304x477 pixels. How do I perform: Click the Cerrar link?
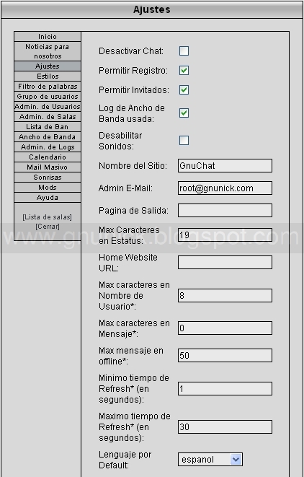click(48, 227)
